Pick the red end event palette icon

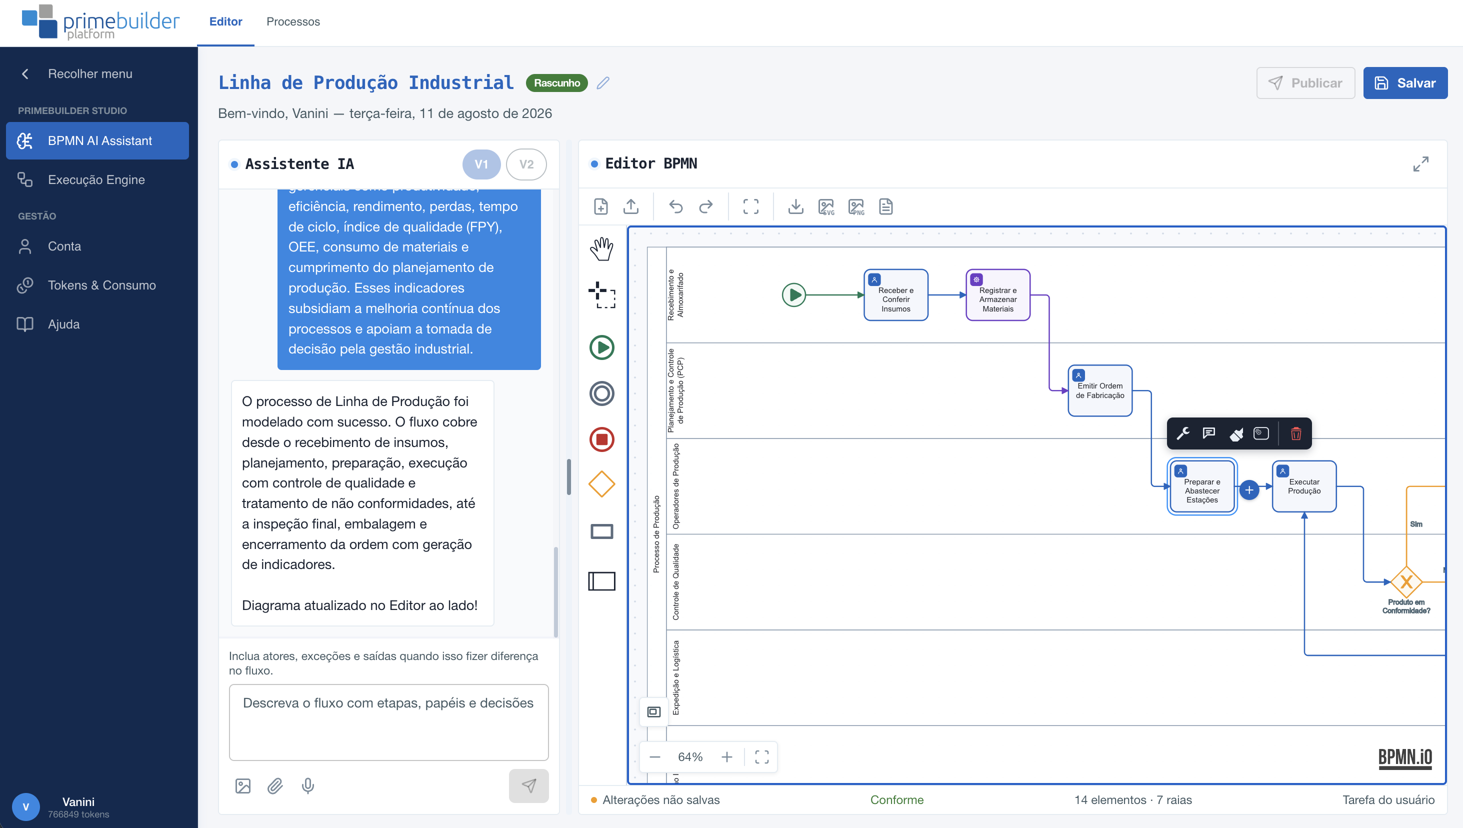(601, 439)
